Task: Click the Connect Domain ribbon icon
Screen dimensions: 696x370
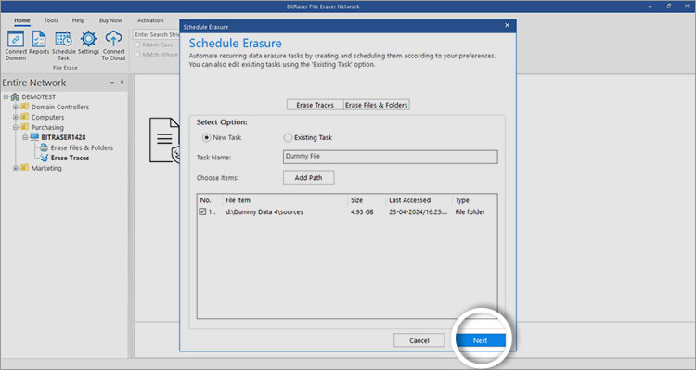Action: [x=16, y=40]
